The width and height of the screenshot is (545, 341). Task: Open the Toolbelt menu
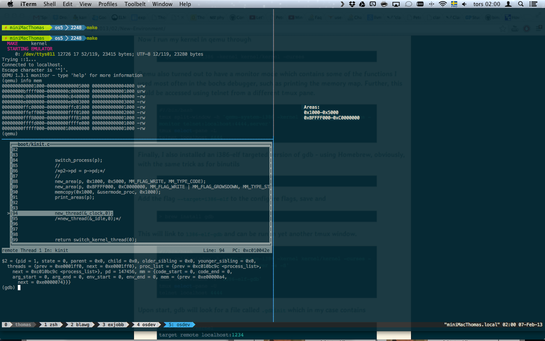tap(135, 4)
